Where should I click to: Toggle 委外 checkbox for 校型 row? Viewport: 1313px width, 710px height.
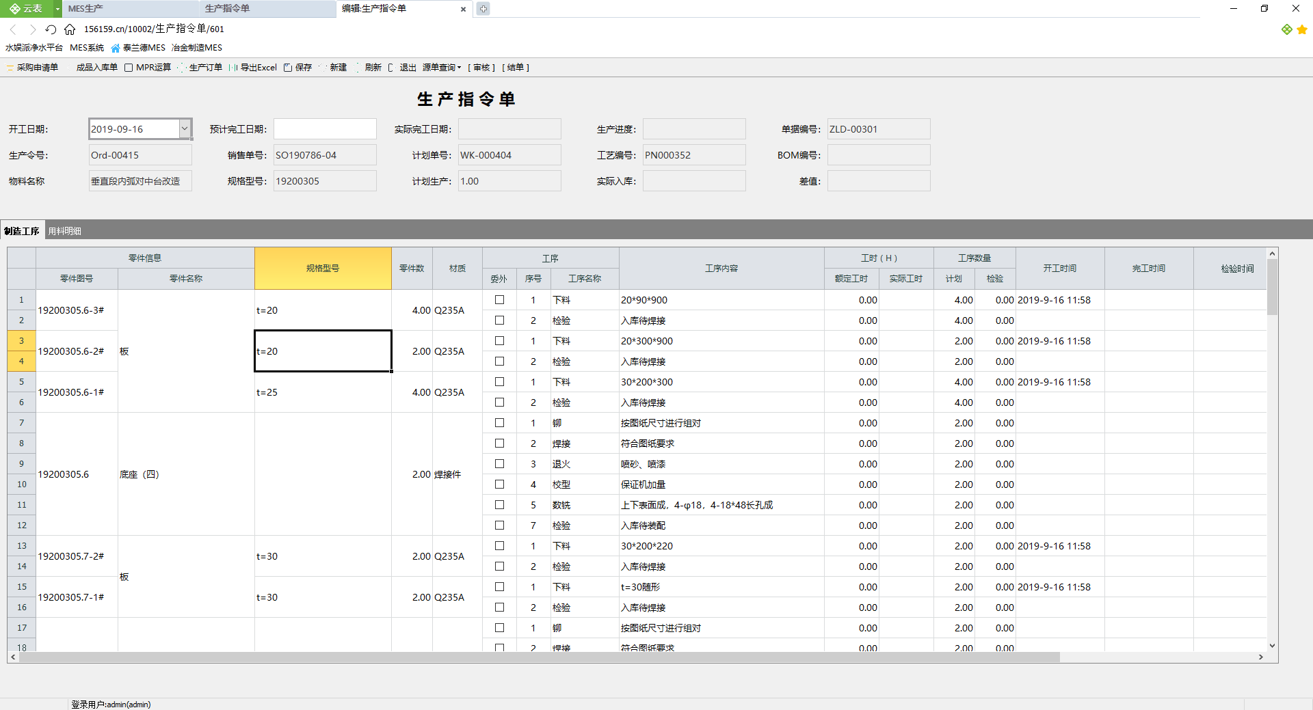(499, 484)
